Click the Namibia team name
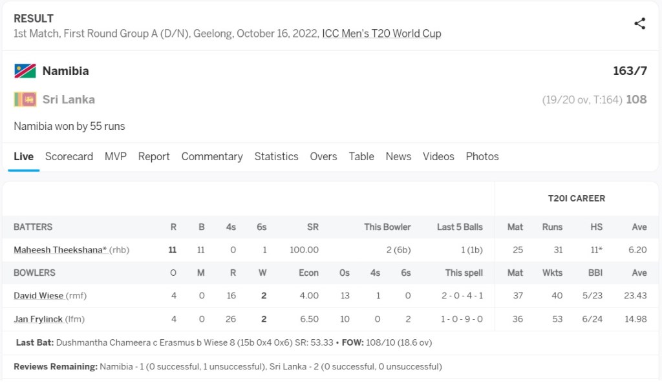Screen dimensions: 662x385 (66, 71)
